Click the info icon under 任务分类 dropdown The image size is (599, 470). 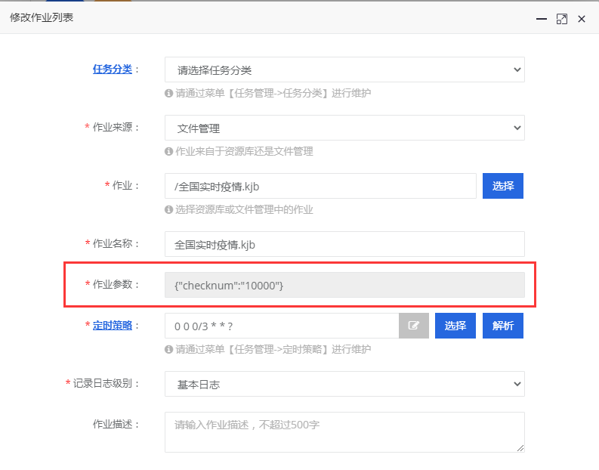pos(169,93)
